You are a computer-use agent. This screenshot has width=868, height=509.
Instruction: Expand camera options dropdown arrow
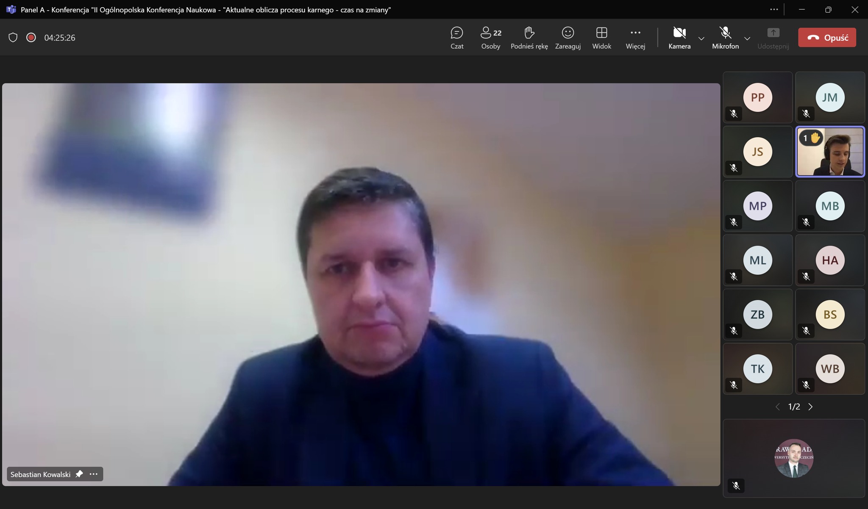[x=701, y=39]
